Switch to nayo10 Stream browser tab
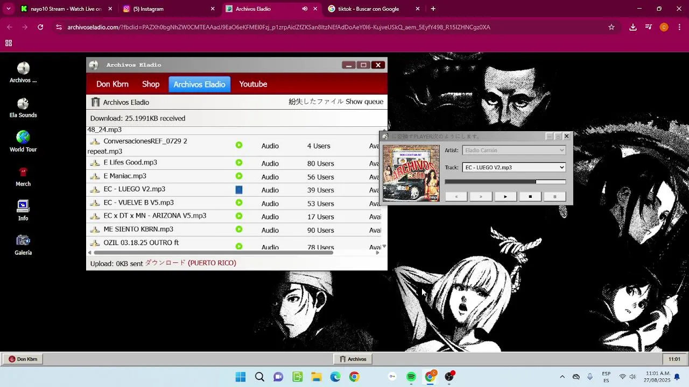The image size is (689, 387). [x=66, y=9]
